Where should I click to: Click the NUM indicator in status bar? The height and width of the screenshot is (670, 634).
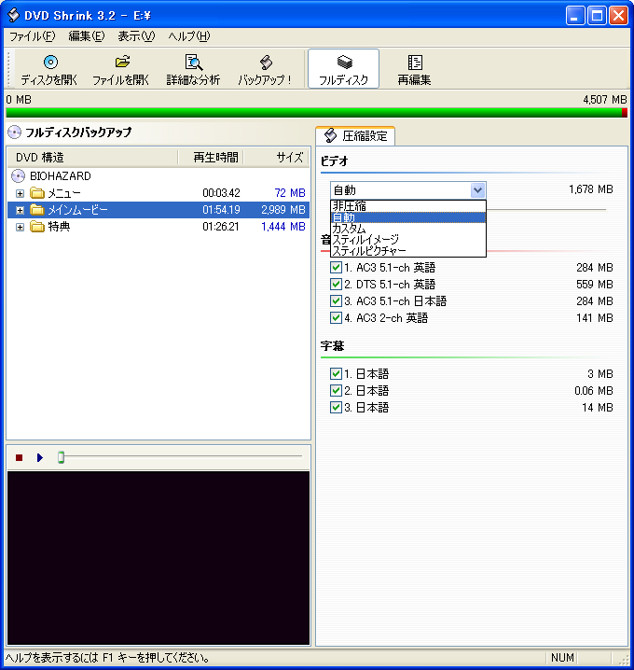(x=562, y=657)
